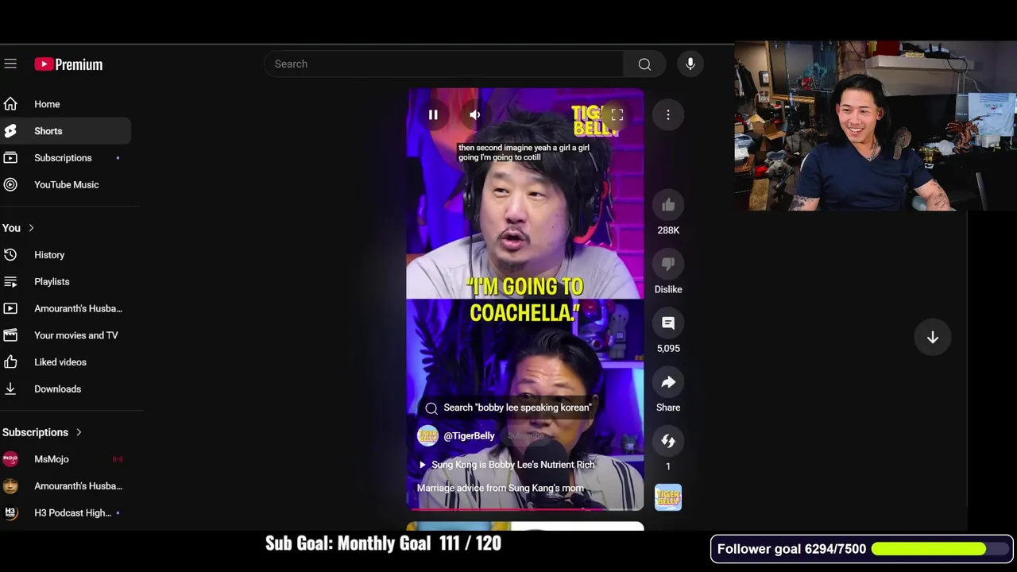This screenshot has width=1017, height=572.
Task: Search "bobby lee speaking korean" suggestion
Action: 509,408
